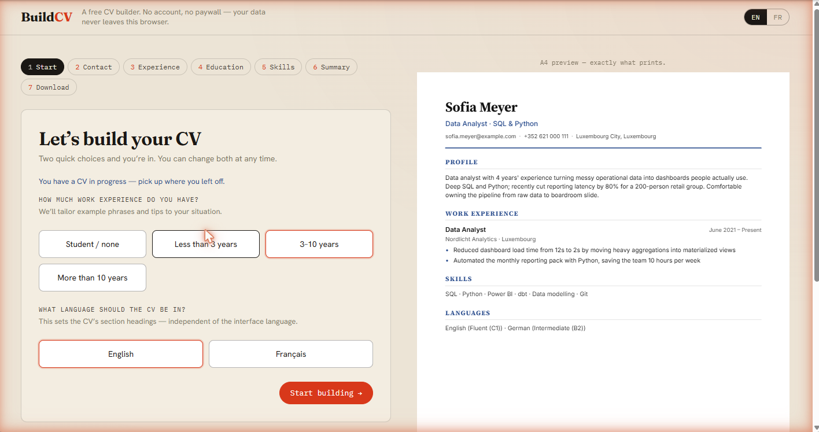This screenshot has width=819, height=432.
Task: Go to step 2 Contact
Action: [94, 67]
